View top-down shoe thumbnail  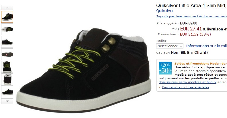tap(7, 29)
